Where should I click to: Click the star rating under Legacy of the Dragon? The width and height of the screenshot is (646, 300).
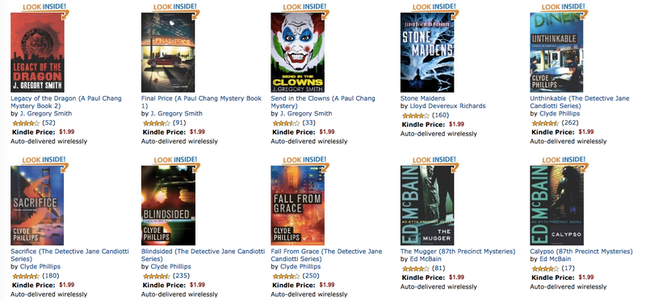(26, 123)
